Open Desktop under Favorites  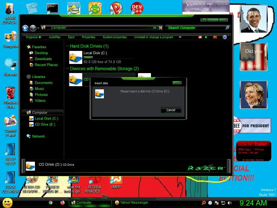coord(41,53)
